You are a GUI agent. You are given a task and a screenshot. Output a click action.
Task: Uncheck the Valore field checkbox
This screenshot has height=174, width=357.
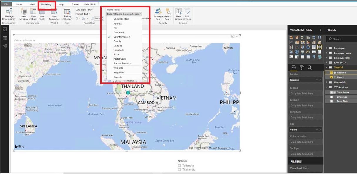tap(331, 77)
